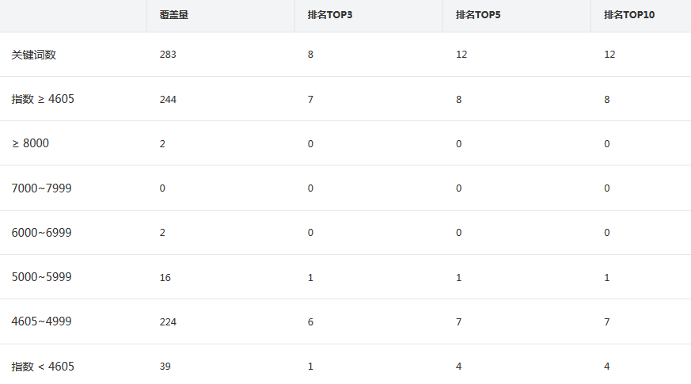Click the 覆盖量 column header
Image resolution: width=691 pixels, height=384 pixels.
click(173, 15)
